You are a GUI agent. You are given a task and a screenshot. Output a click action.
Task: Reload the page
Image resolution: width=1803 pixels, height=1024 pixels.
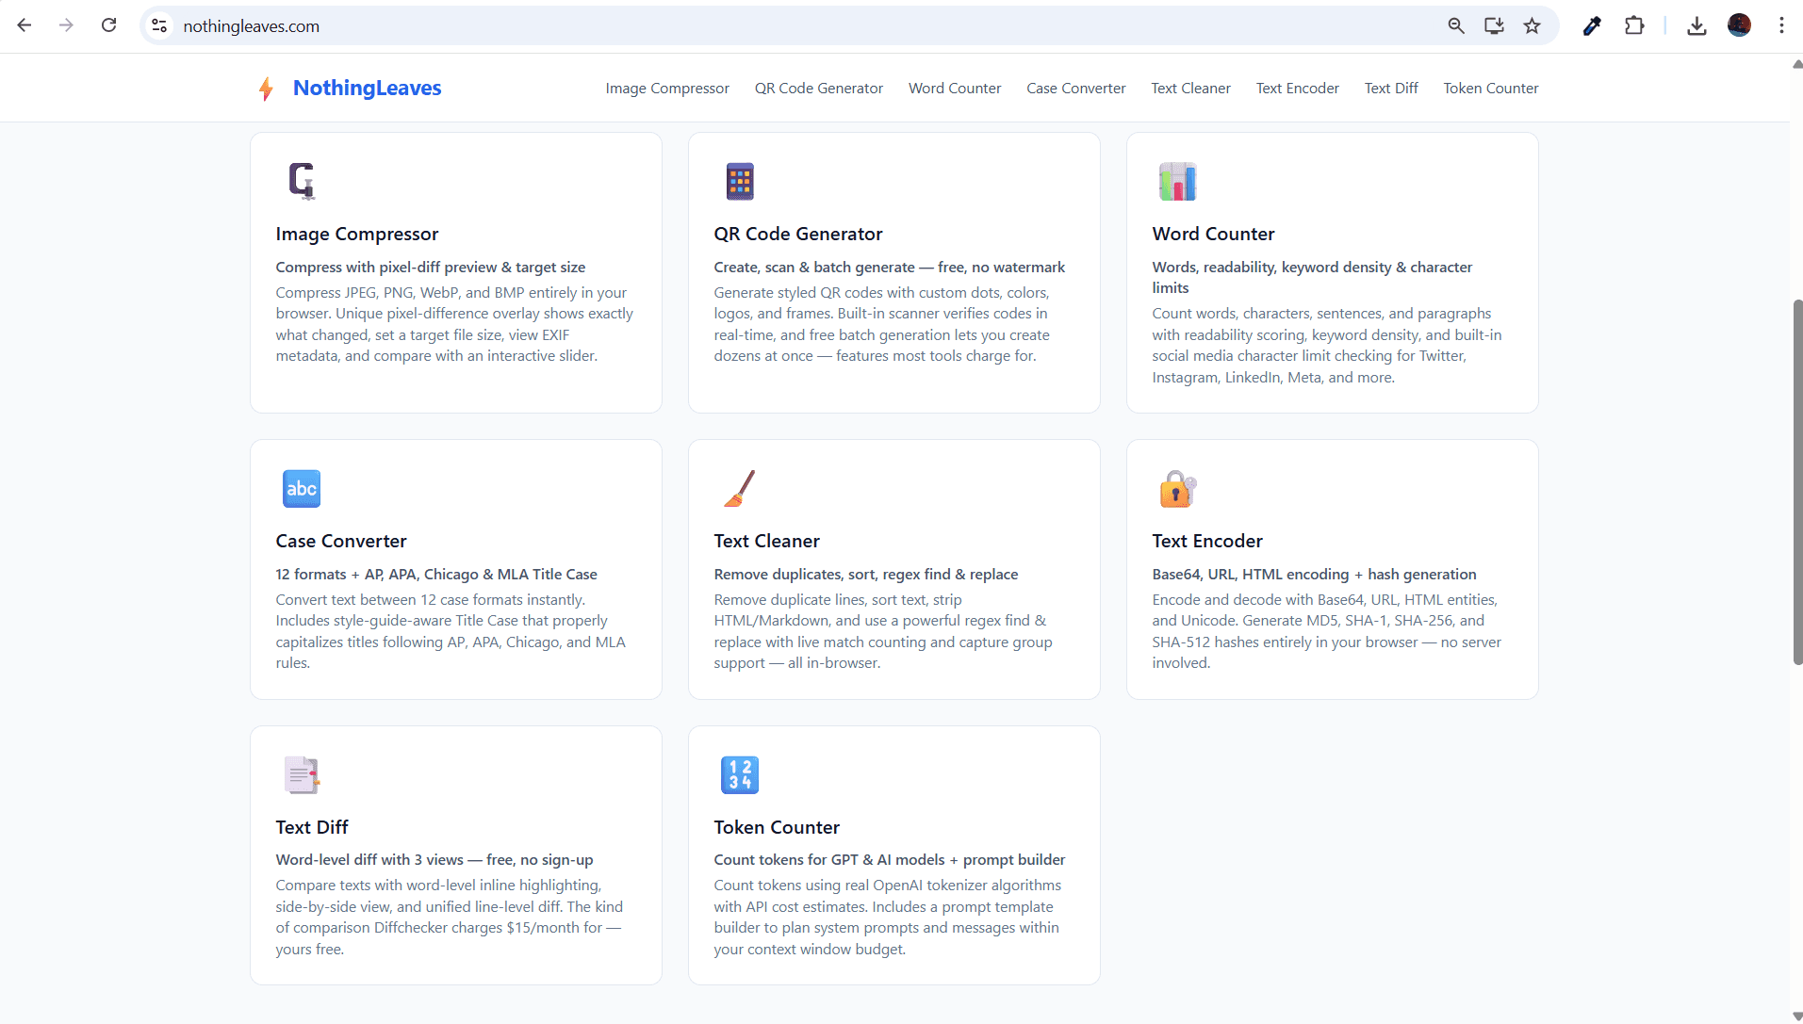pyautogui.click(x=109, y=26)
